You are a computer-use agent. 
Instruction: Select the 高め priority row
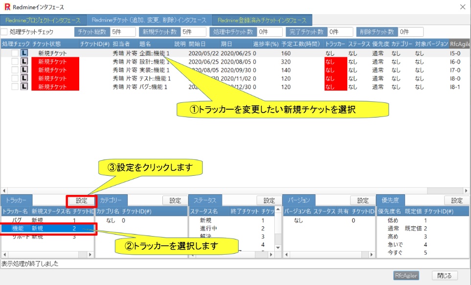click(x=423, y=237)
